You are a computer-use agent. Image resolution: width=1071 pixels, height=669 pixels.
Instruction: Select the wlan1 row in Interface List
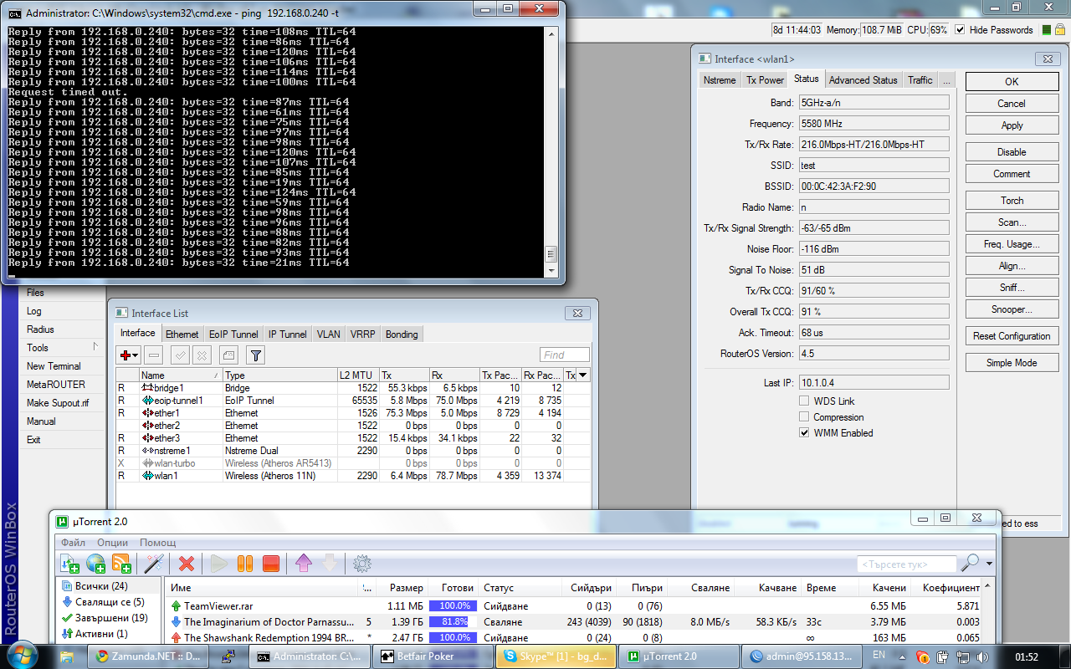coord(352,476)
